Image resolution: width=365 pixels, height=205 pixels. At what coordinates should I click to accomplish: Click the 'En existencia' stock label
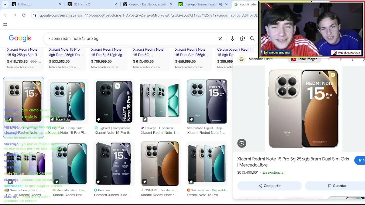point(273,173)
